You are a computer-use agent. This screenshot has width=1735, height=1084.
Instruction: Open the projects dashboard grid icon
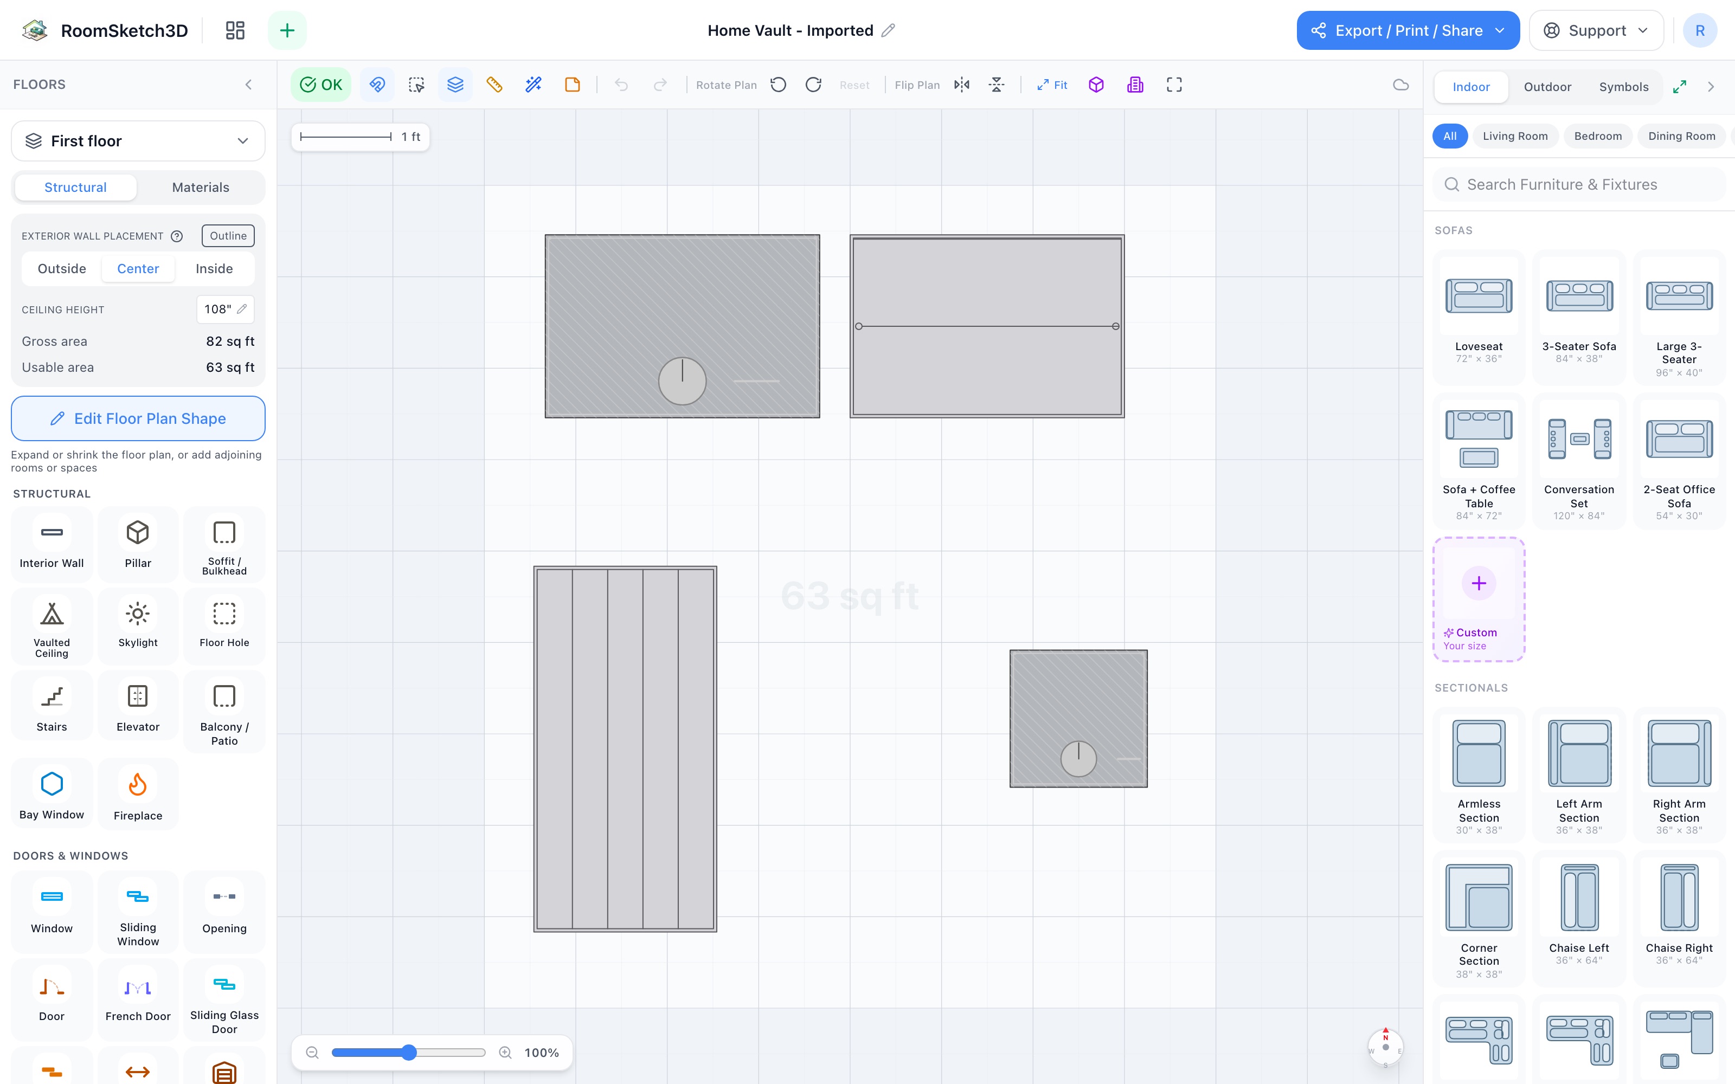pos(235,30)
